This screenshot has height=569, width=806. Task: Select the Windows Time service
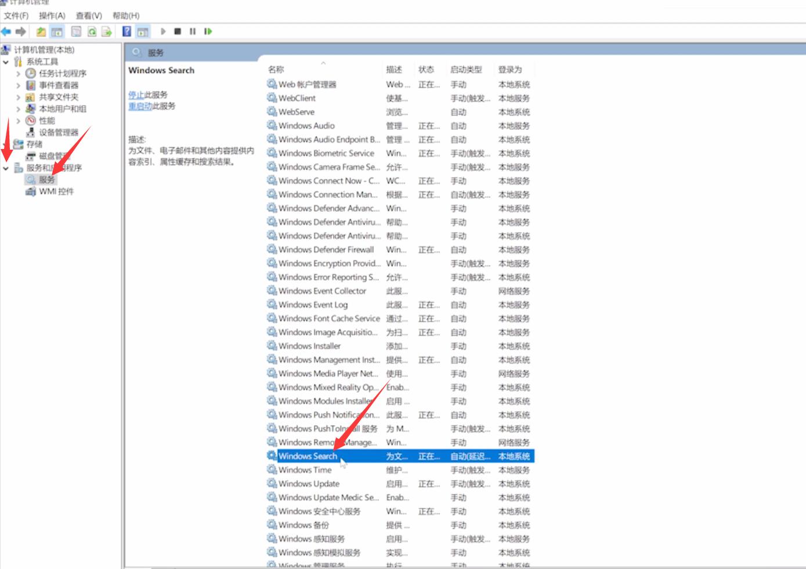(x=305, y=470)
